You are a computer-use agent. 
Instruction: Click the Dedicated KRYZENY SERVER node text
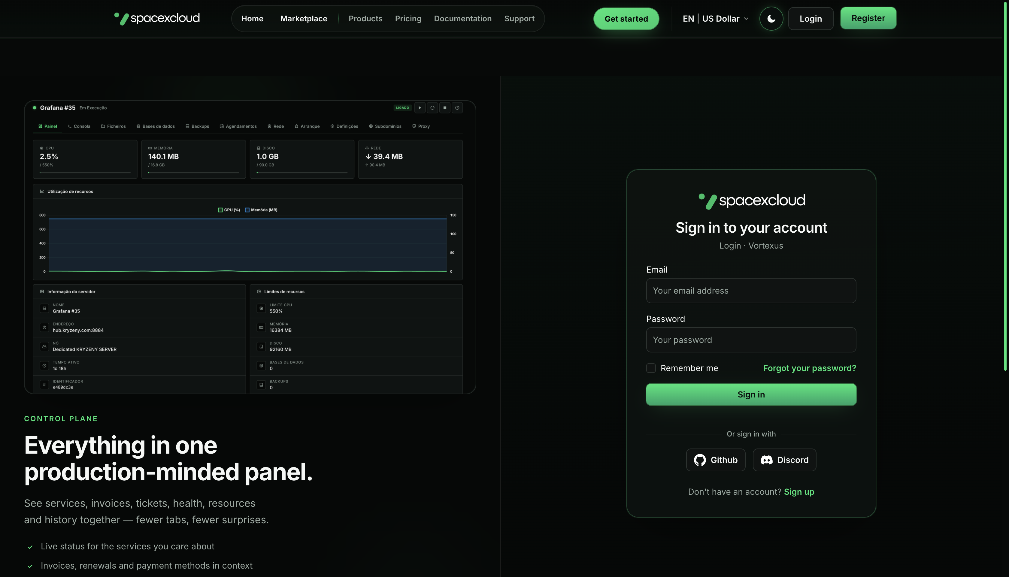tap(84, 349)
